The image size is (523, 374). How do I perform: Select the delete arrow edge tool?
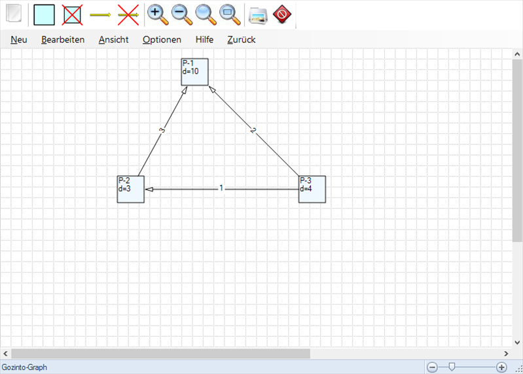128,14
